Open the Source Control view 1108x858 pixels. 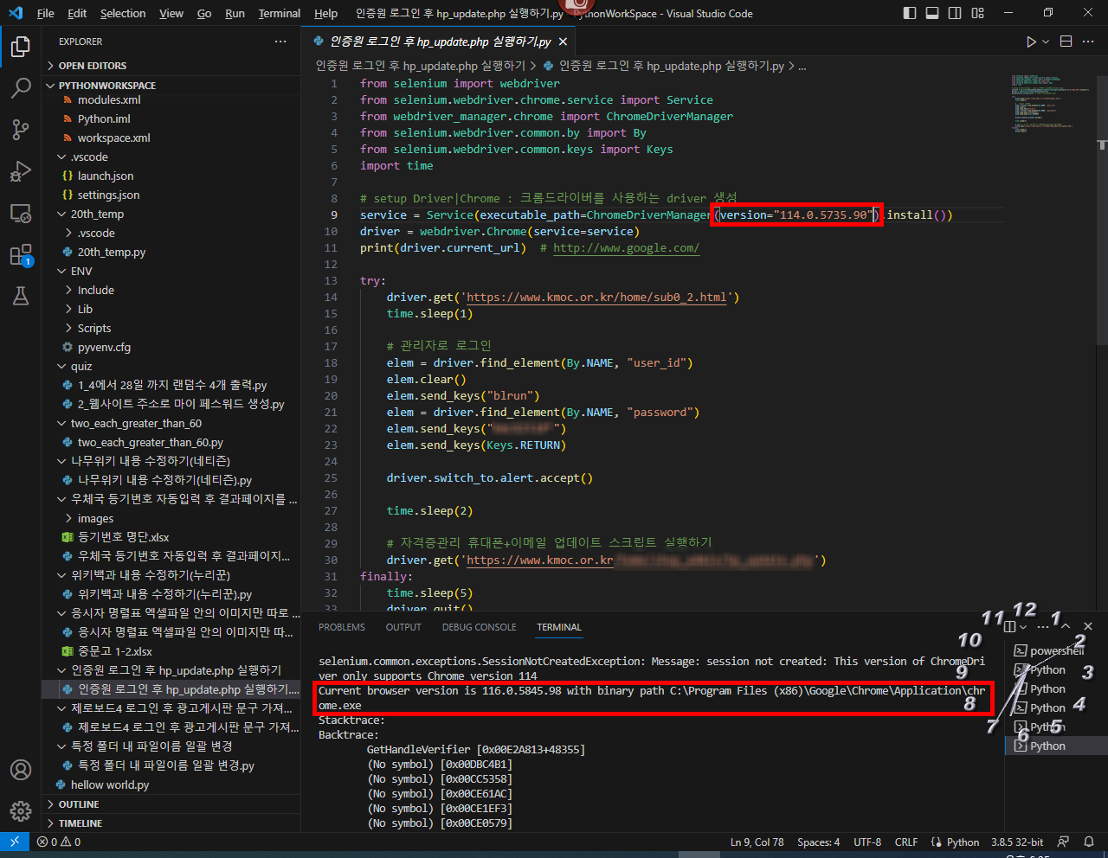pos(21,130)
